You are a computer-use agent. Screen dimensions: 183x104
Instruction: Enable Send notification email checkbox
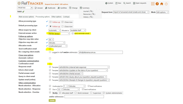tap(50, 49)
